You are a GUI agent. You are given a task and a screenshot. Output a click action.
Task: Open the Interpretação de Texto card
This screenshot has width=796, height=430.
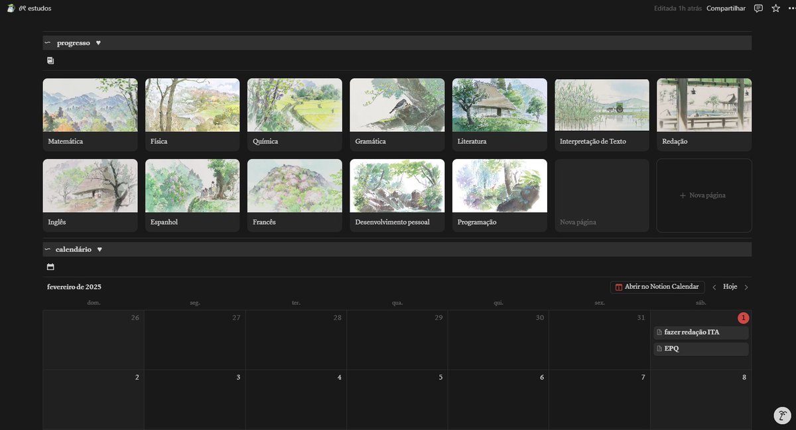coord(602,115)
